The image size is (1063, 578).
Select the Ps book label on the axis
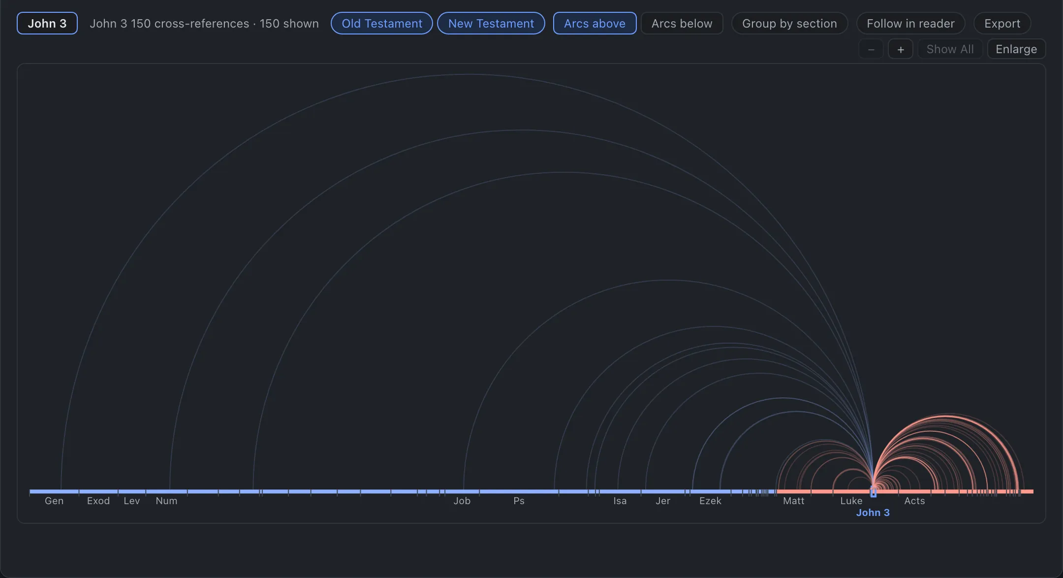(x=519, y=501)
